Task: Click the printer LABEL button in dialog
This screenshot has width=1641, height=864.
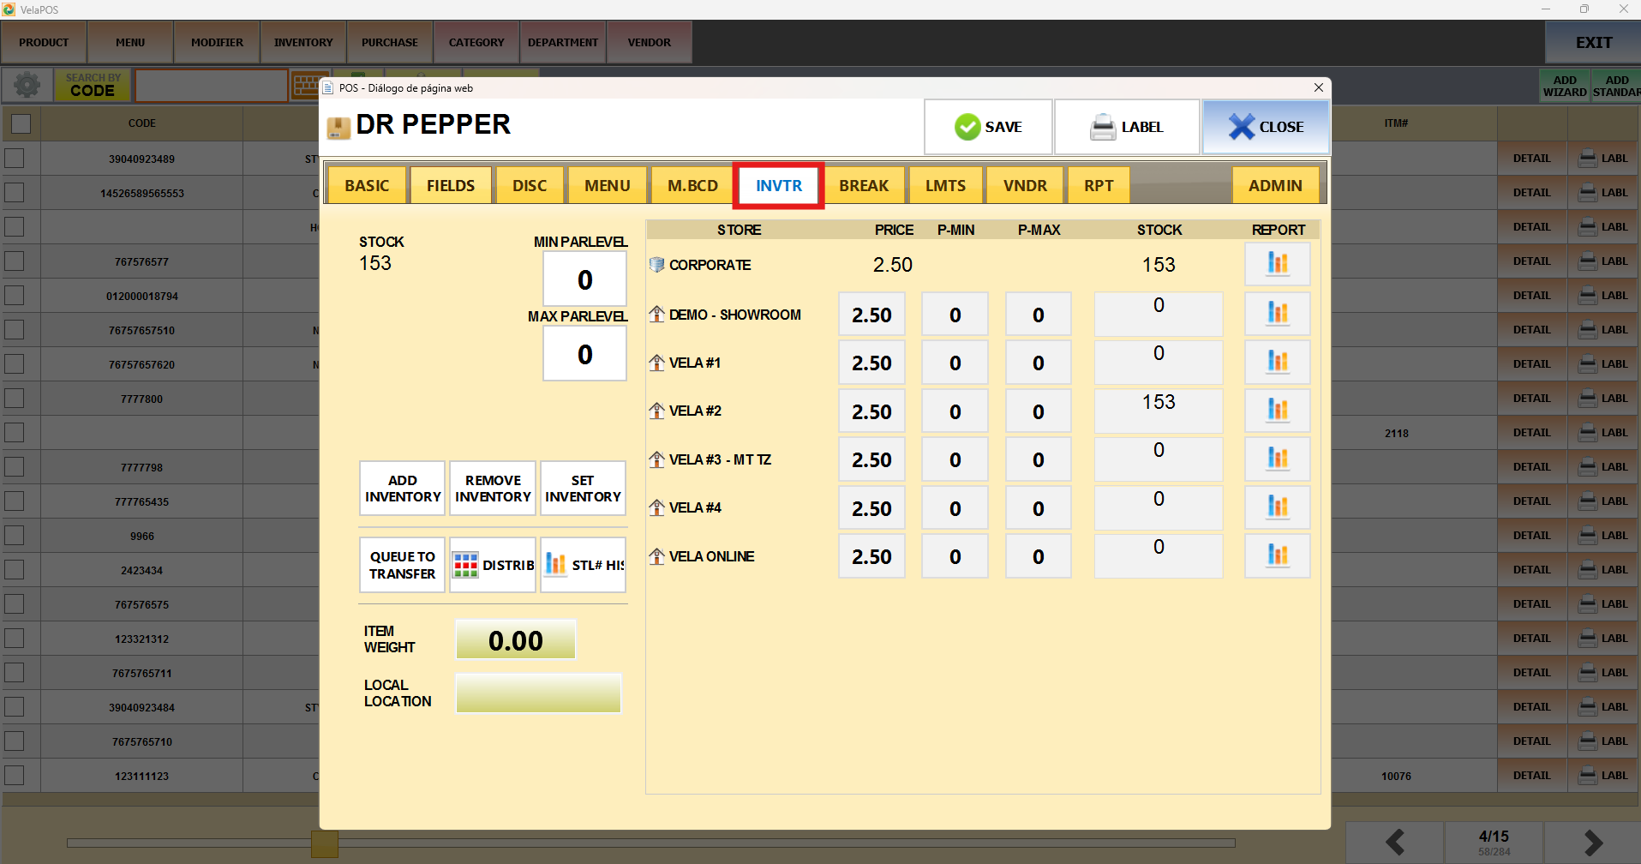Action: pos(1126,127)
